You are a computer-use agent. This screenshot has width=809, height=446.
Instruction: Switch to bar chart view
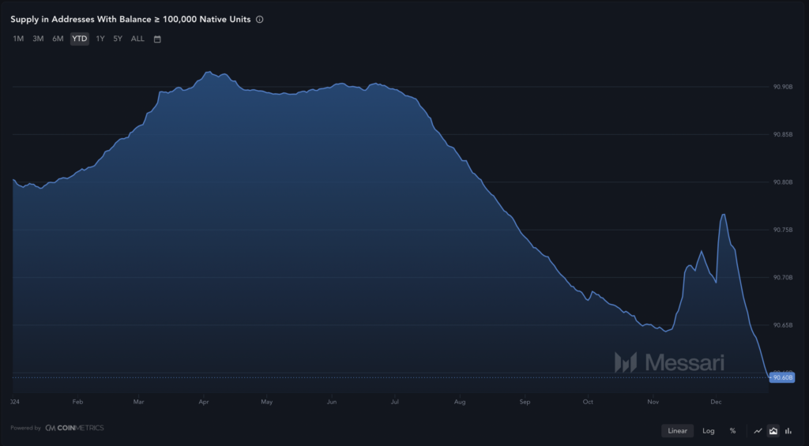click(788, 431)
